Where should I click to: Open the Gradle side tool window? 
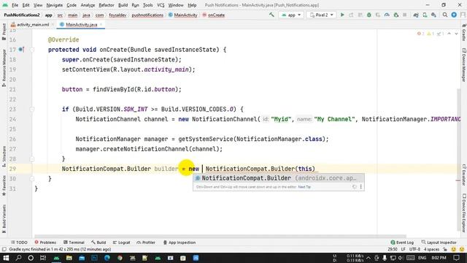pyautogui.click(x=464, y=33)
